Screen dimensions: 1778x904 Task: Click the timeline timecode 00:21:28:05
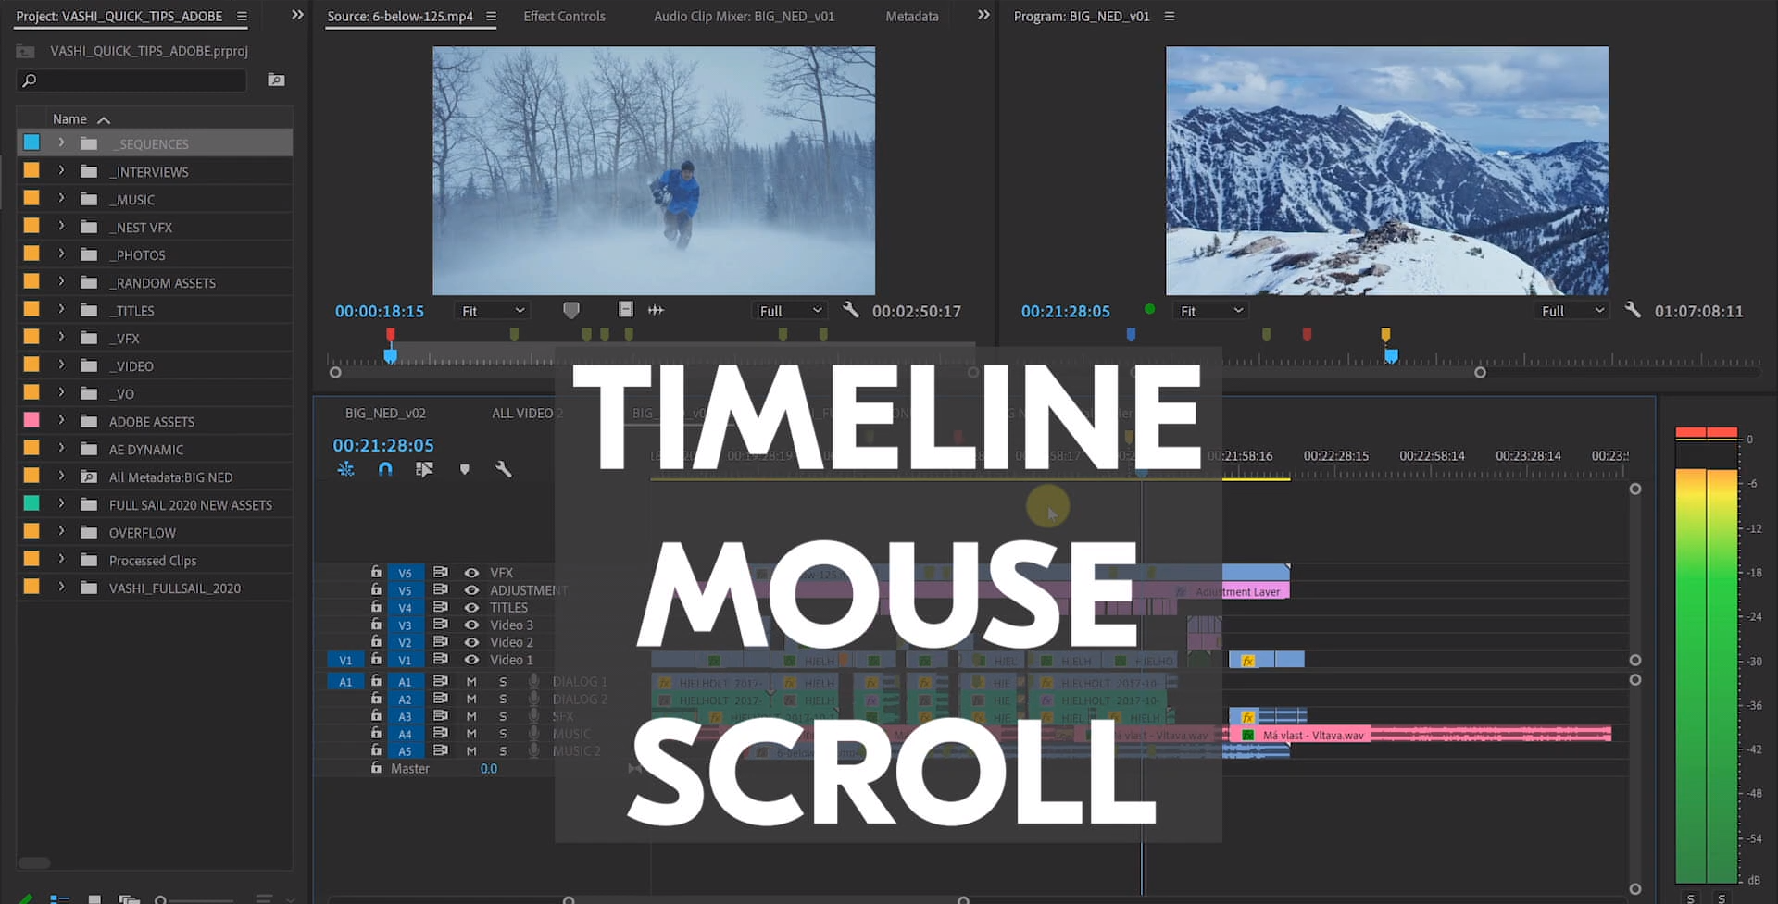(x=383, y=445)
